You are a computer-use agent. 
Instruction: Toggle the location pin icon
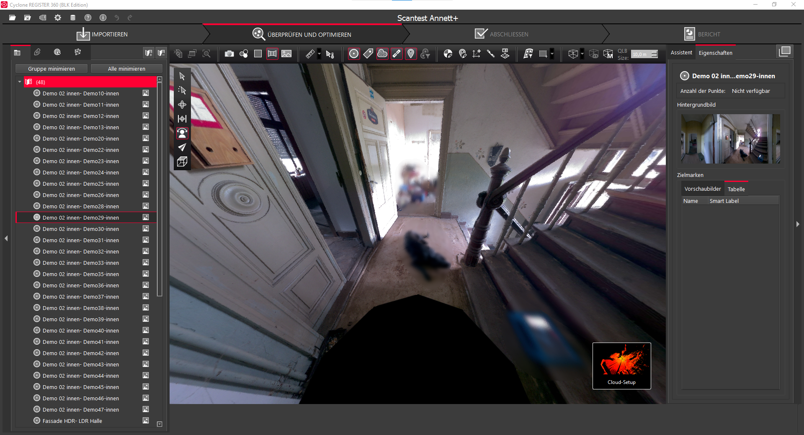411,54
